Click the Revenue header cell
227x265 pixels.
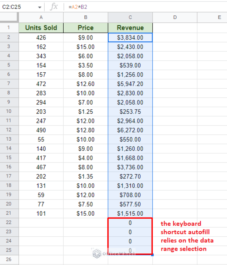130,28
